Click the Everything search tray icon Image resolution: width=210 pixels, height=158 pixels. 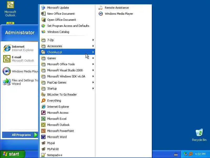click(191, 154)
